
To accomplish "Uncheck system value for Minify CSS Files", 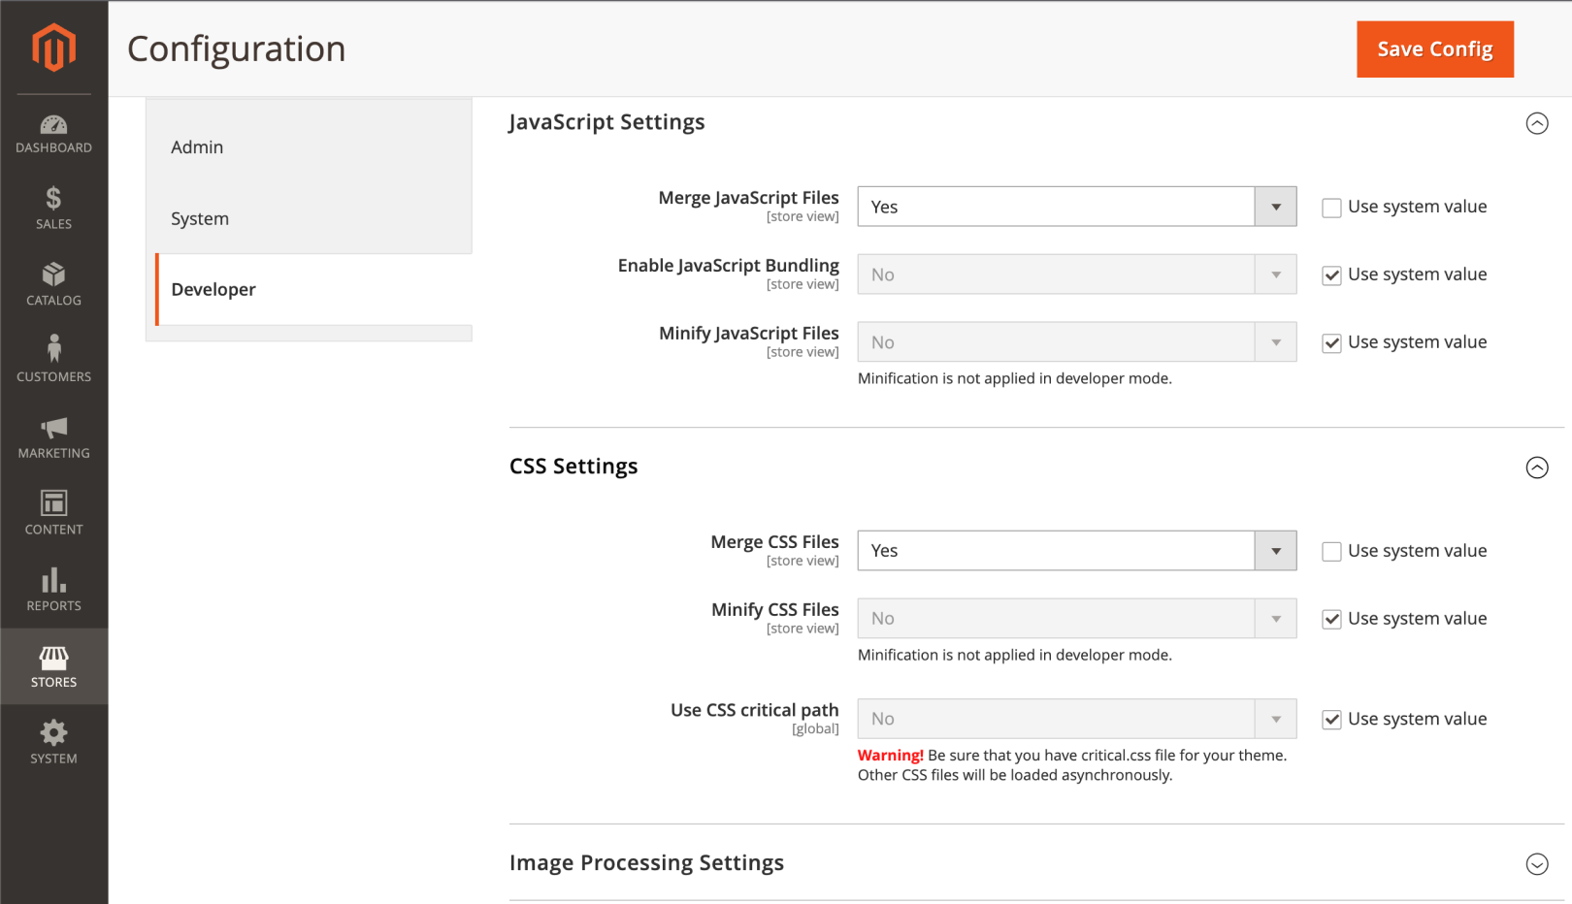I will (1331, 620).
